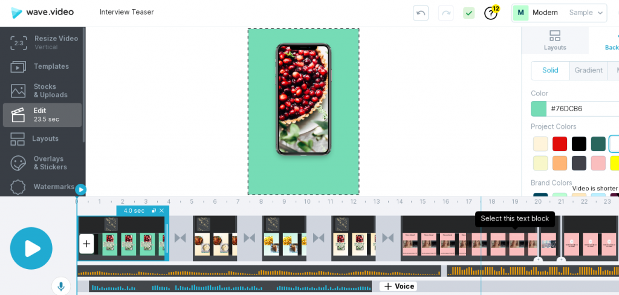The image size is (619, 295).
Task: Open Resize Video Vertical option
Action: pos(43,43)
